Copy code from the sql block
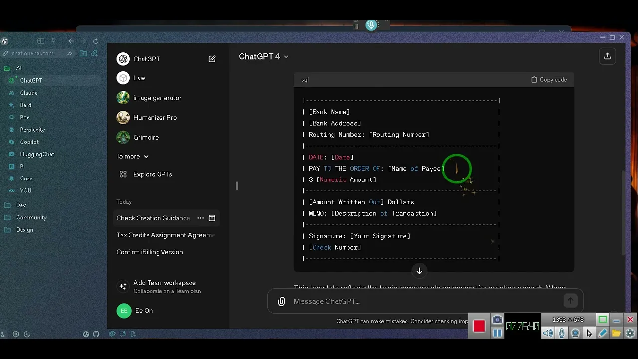 click(549, 79)
